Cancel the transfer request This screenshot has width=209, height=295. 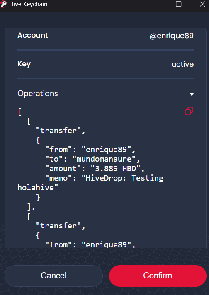coord(53,276)
